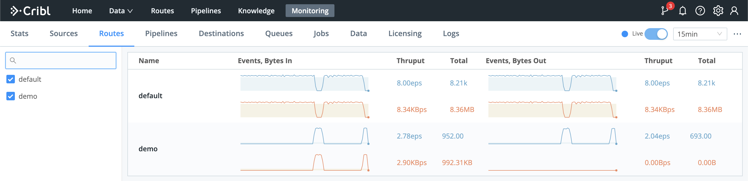Image resolution: width=748 pixels, height=181 pixels.
Task: Click demo bytes-out flat orange sparkline
Action: 553,170
